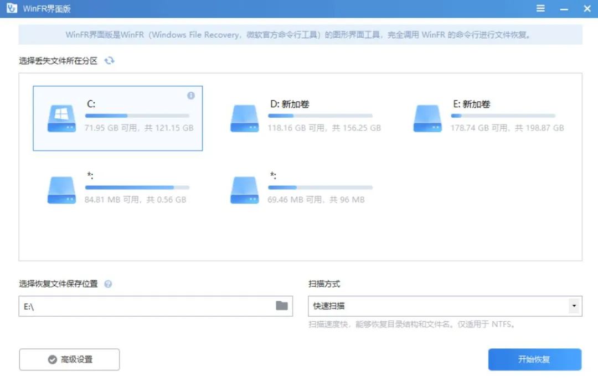598x387 pixels.
Task: Select the 0.56 GB unnamed partition icon
Action: click(61, 190)
